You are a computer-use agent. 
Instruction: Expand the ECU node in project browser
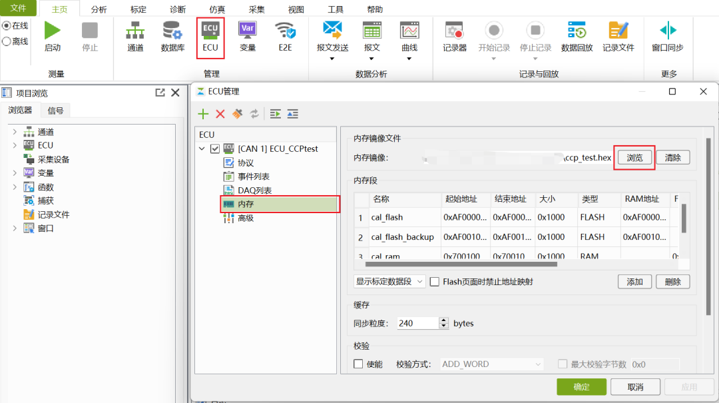click(15, 145)
